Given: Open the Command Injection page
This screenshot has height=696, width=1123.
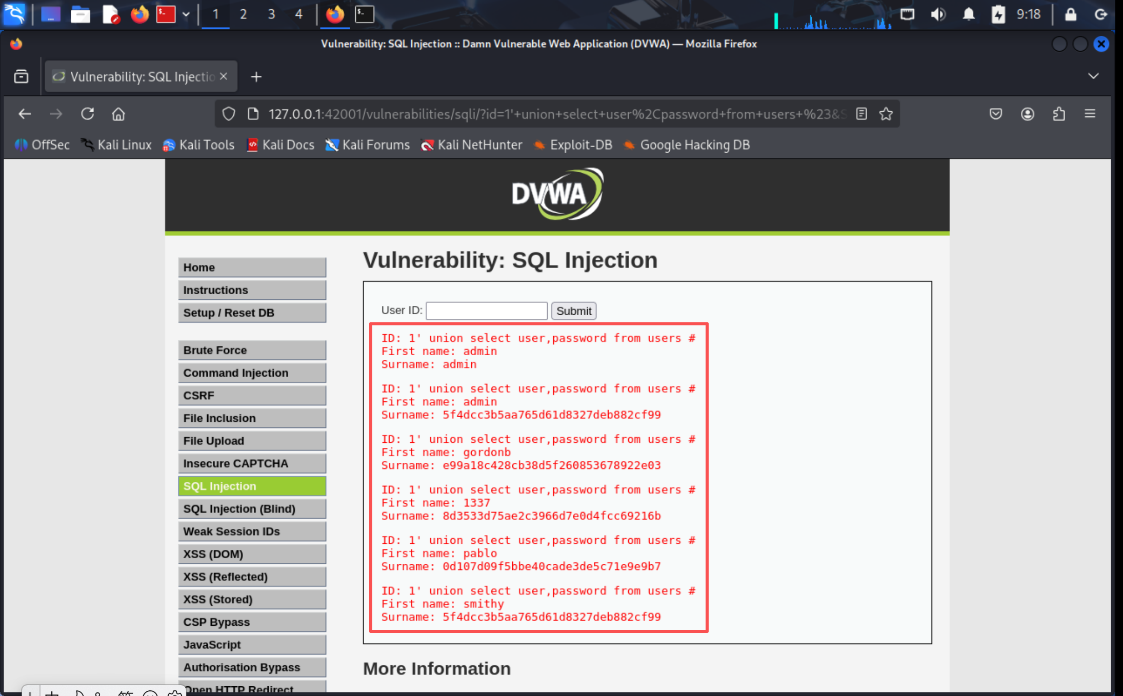Looking at the screenshot, I should pos(252,373).
